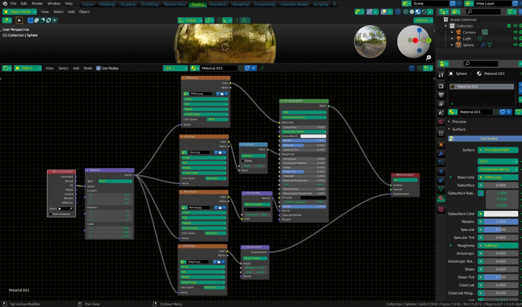The height and width of the screenshot is (307, 522).
Task: Switch to the UV Editing workspace tab
Action: (150, 4)
